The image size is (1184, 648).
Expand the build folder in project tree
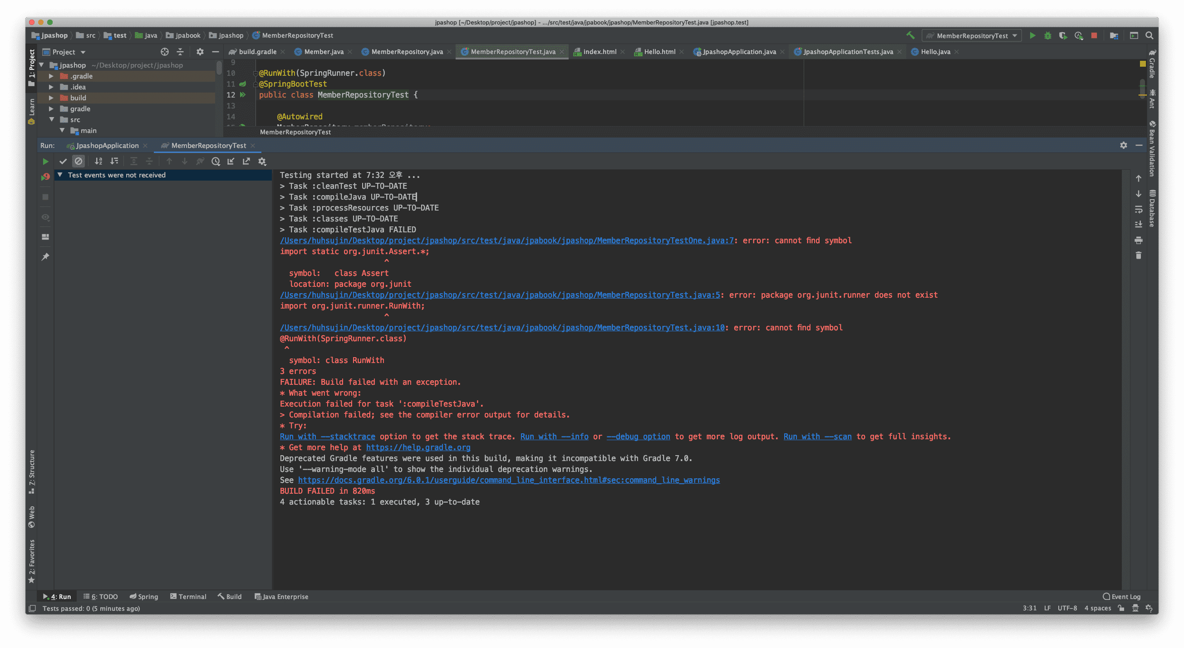pyautogui.click(x=51, y=98)
